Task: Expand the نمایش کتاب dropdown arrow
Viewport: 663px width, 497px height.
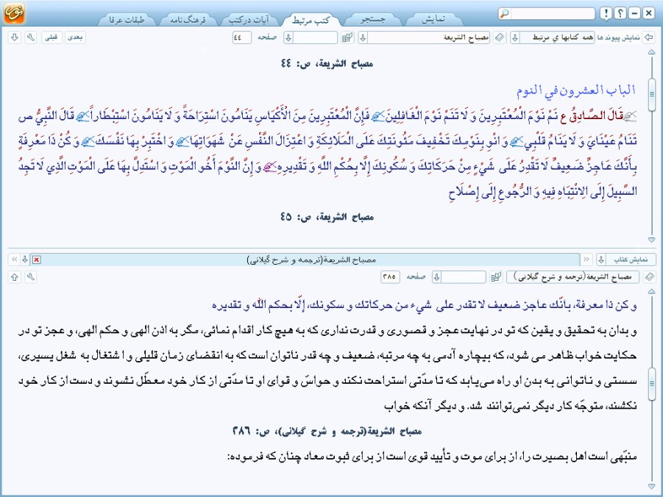Action: 601,260
